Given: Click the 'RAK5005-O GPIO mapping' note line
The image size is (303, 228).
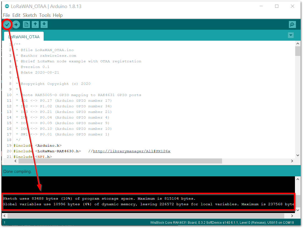Looking at the screenshot, I should coord(79,95).
